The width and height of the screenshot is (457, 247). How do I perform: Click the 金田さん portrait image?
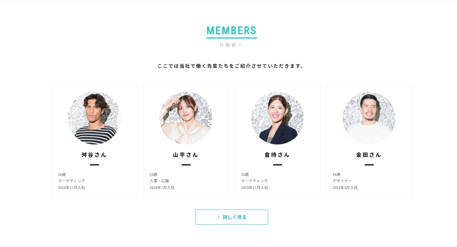point(369,118)
